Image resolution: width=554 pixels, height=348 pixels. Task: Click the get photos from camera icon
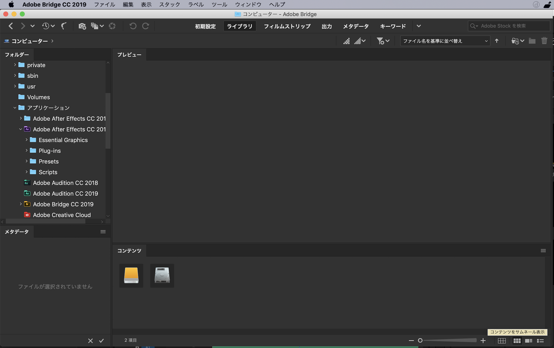pyautogui.click(x=82, y=26)
